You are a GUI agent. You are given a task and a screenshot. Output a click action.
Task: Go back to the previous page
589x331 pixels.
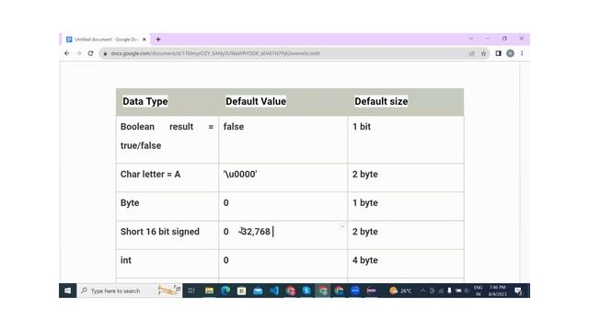(67, 53)
